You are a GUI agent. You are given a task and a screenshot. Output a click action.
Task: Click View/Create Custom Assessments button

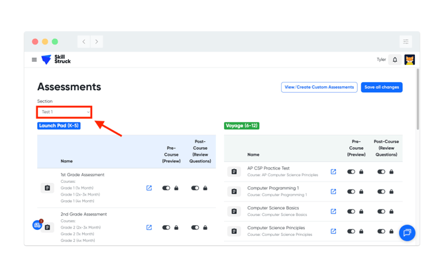click(319, 87)
